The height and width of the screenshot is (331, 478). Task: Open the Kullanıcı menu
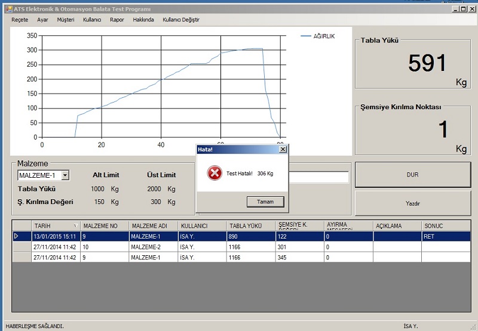[x=92, y=20]
